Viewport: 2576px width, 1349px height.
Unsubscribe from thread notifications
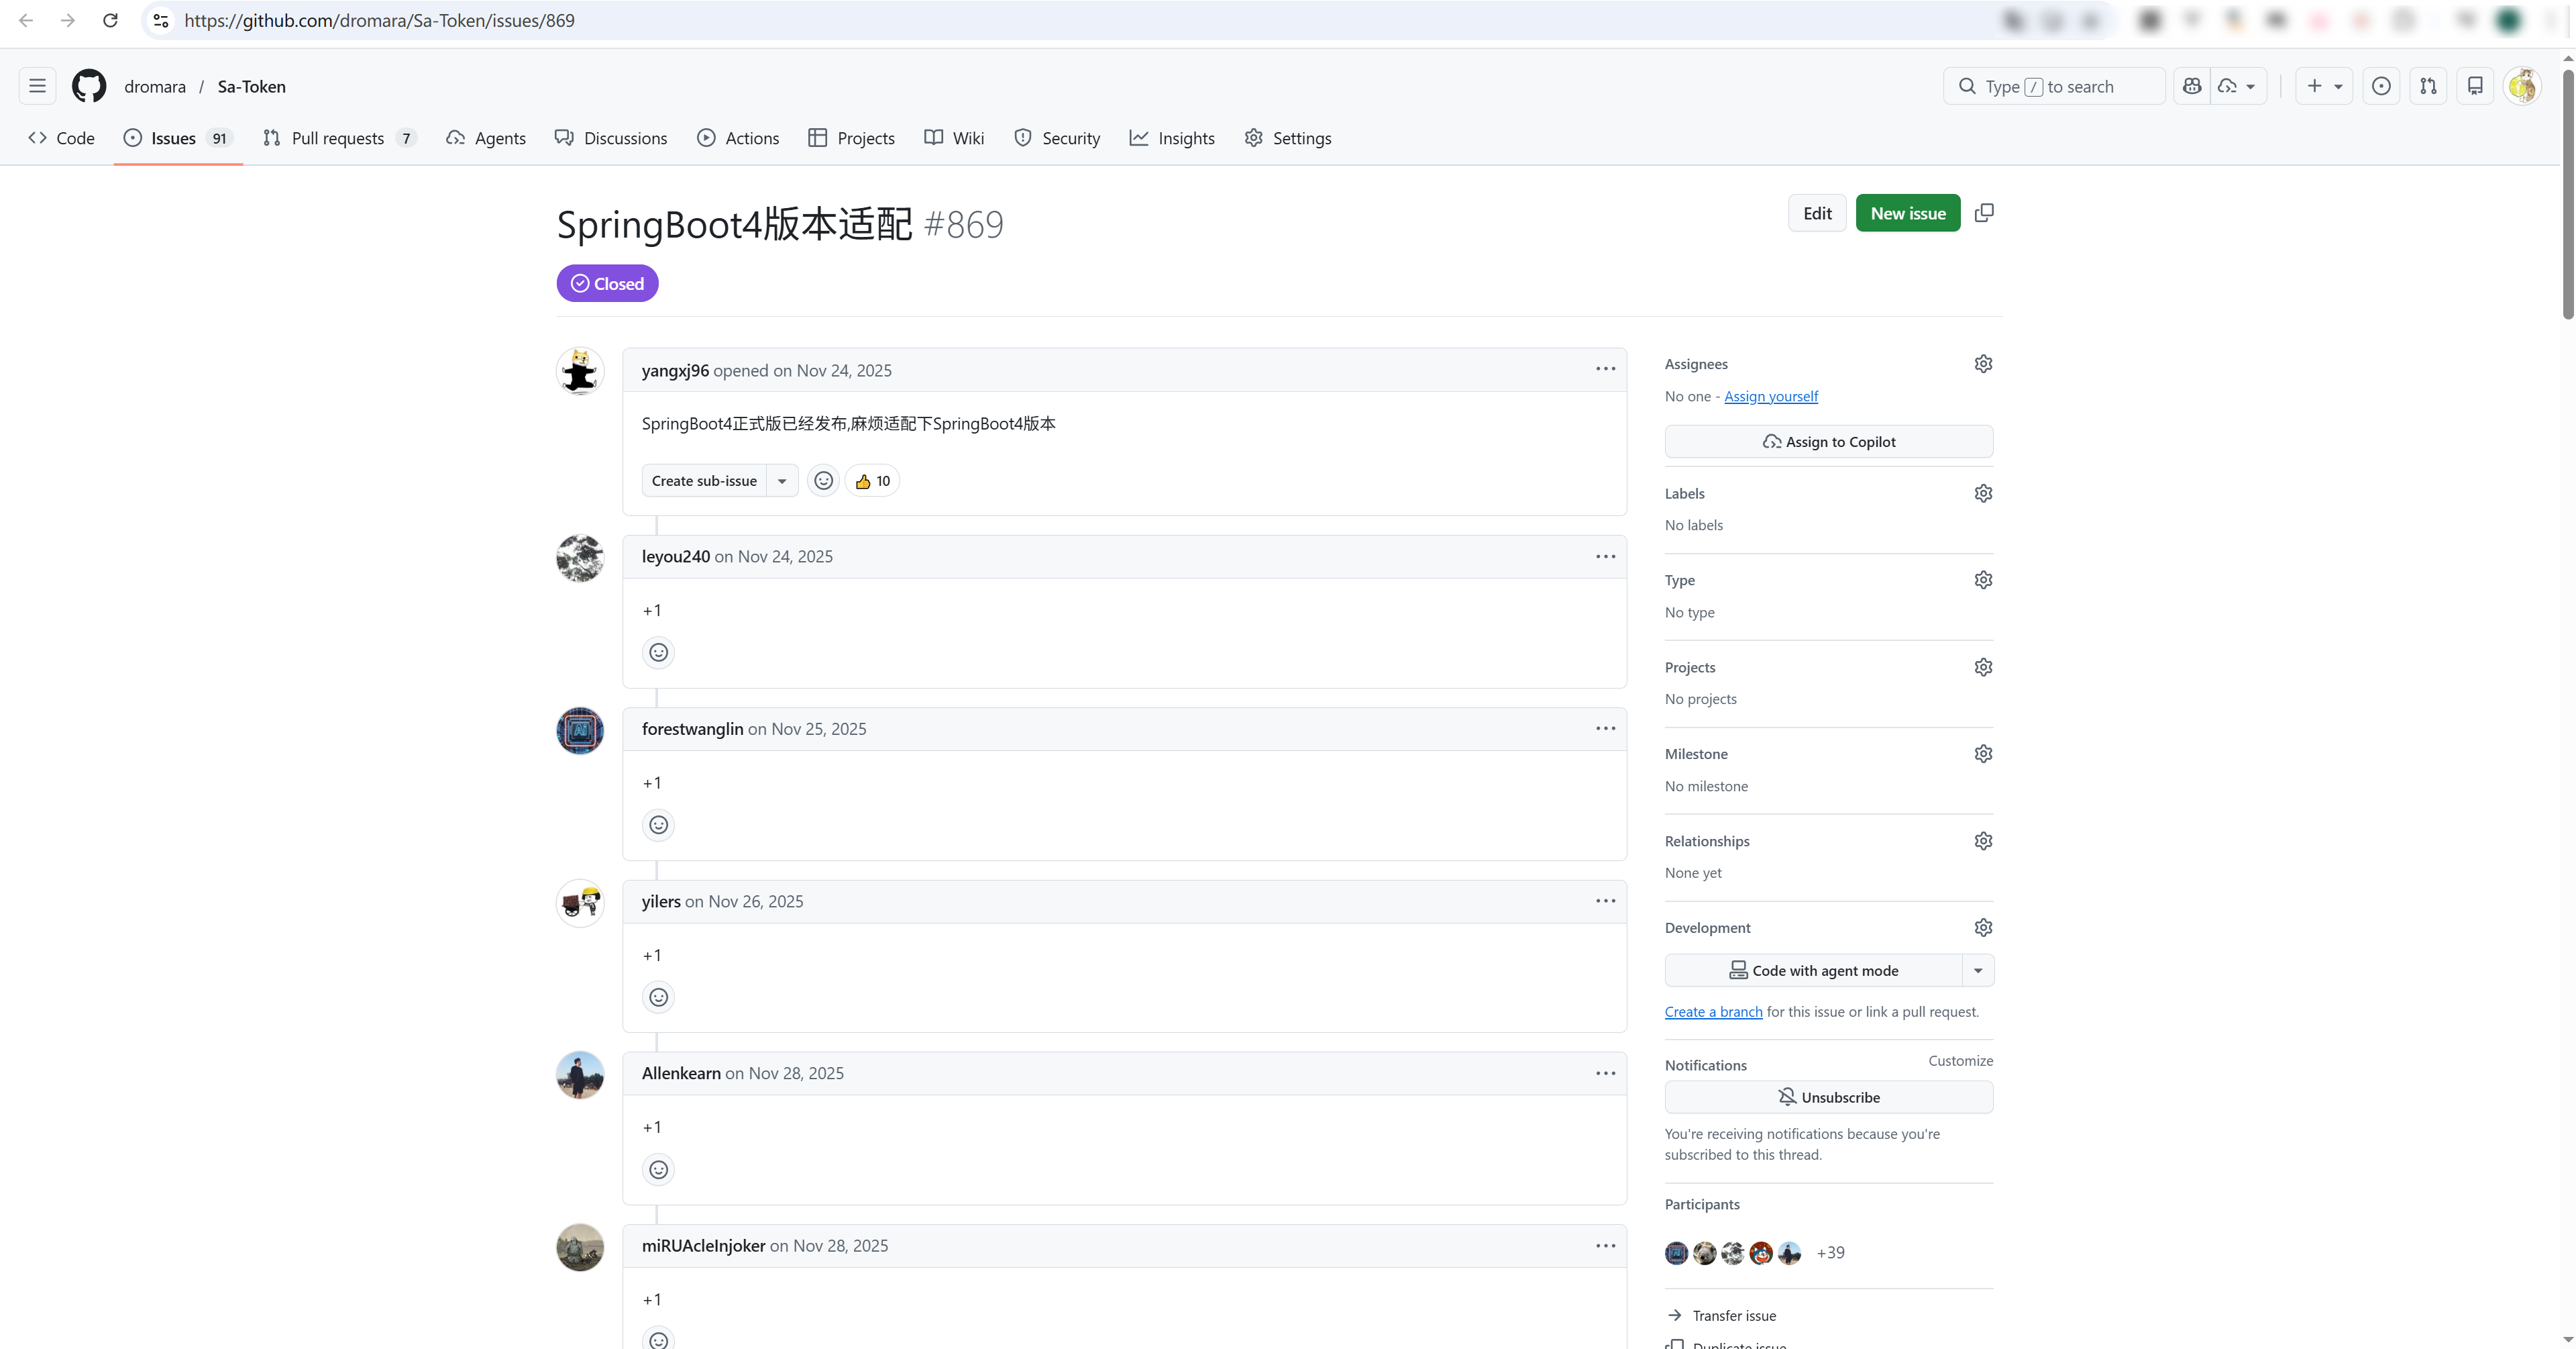pos(1828,1097)
